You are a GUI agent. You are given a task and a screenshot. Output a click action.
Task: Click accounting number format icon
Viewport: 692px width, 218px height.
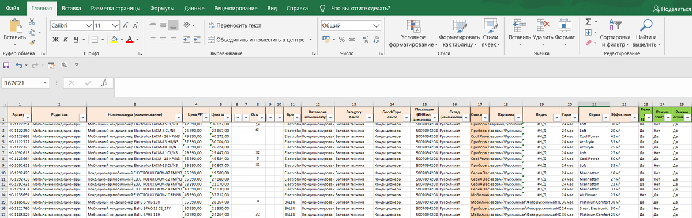pos(326,39)
